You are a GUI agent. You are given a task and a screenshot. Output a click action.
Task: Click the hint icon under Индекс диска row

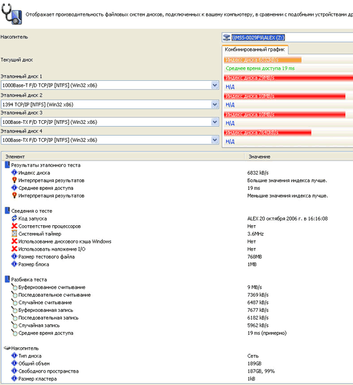coord(14,180)
